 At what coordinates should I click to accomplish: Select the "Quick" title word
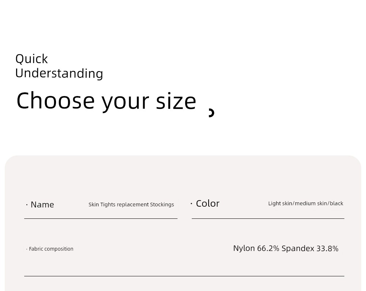tap(31, 59)
